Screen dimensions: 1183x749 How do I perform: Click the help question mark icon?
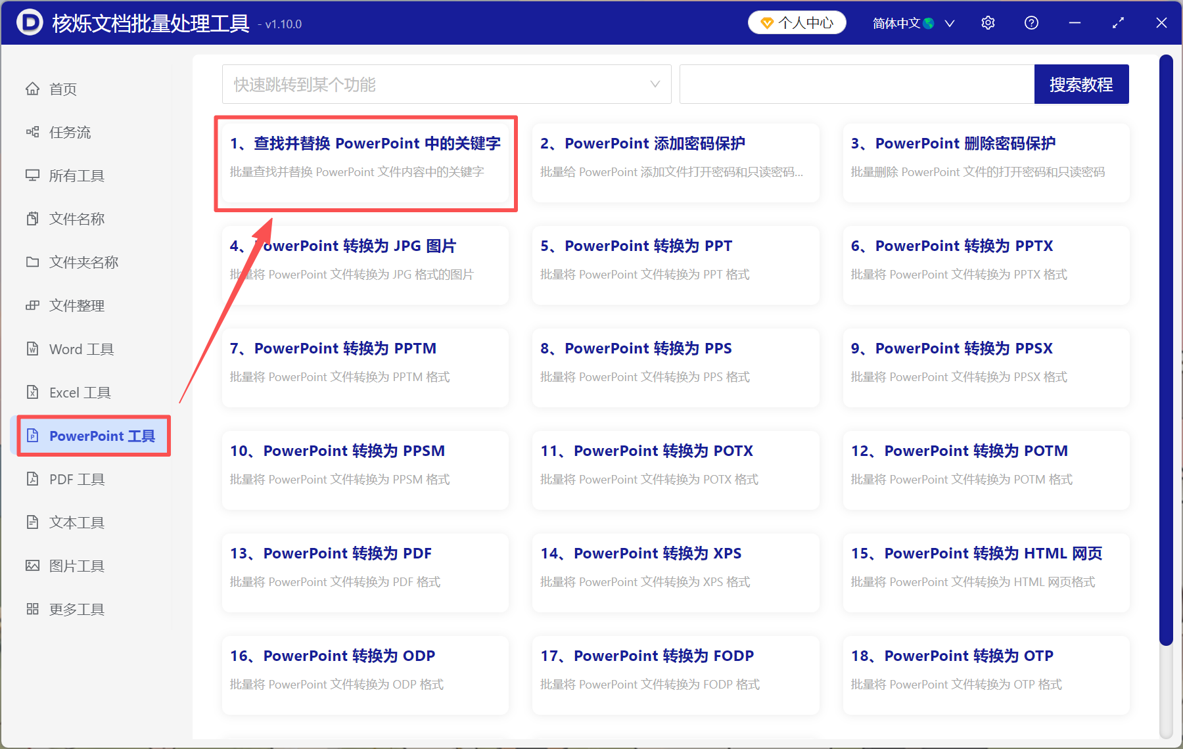1031,22
